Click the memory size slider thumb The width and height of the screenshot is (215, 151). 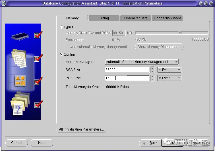(180, 33)
